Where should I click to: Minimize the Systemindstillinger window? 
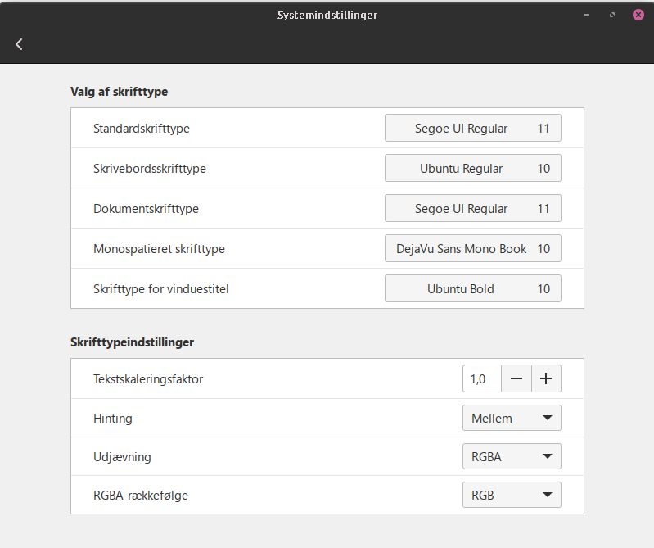[586, 15]
